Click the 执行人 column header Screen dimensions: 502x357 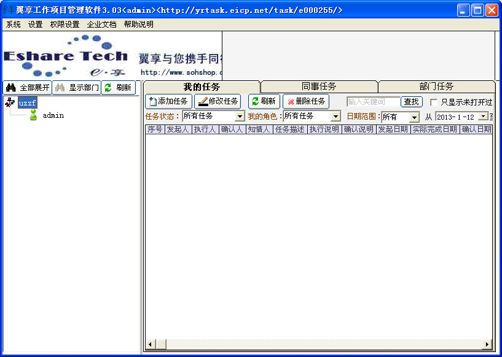pos(206,129)
